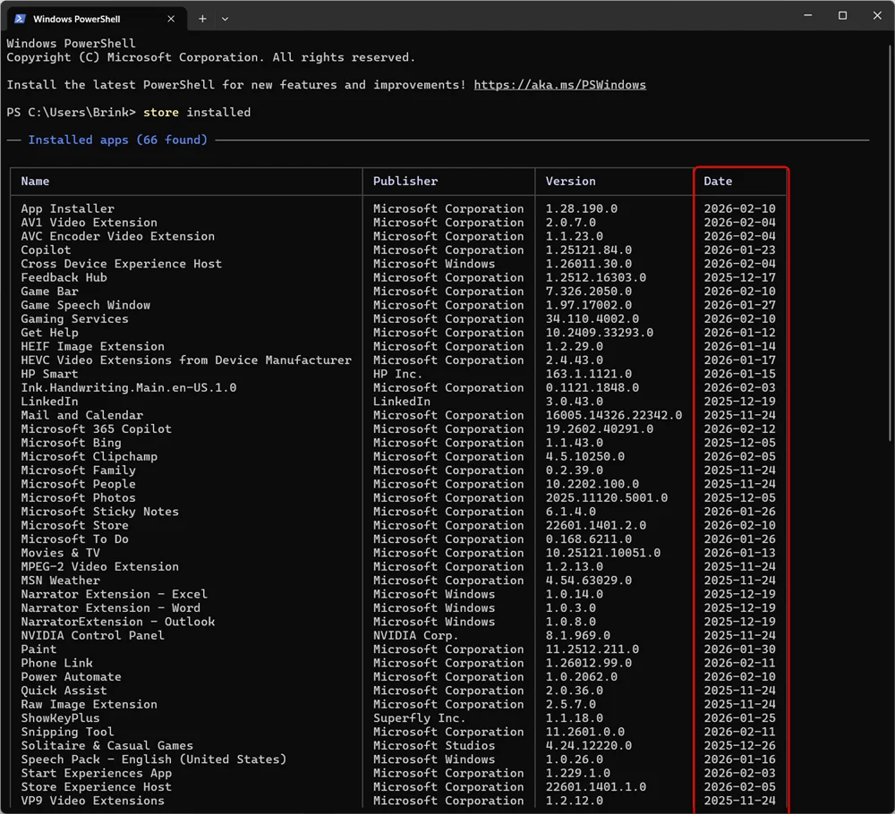Screen dimensions: 895x814
Task: Click the 'Quick Assist' entry
Action: pos(64,691)
